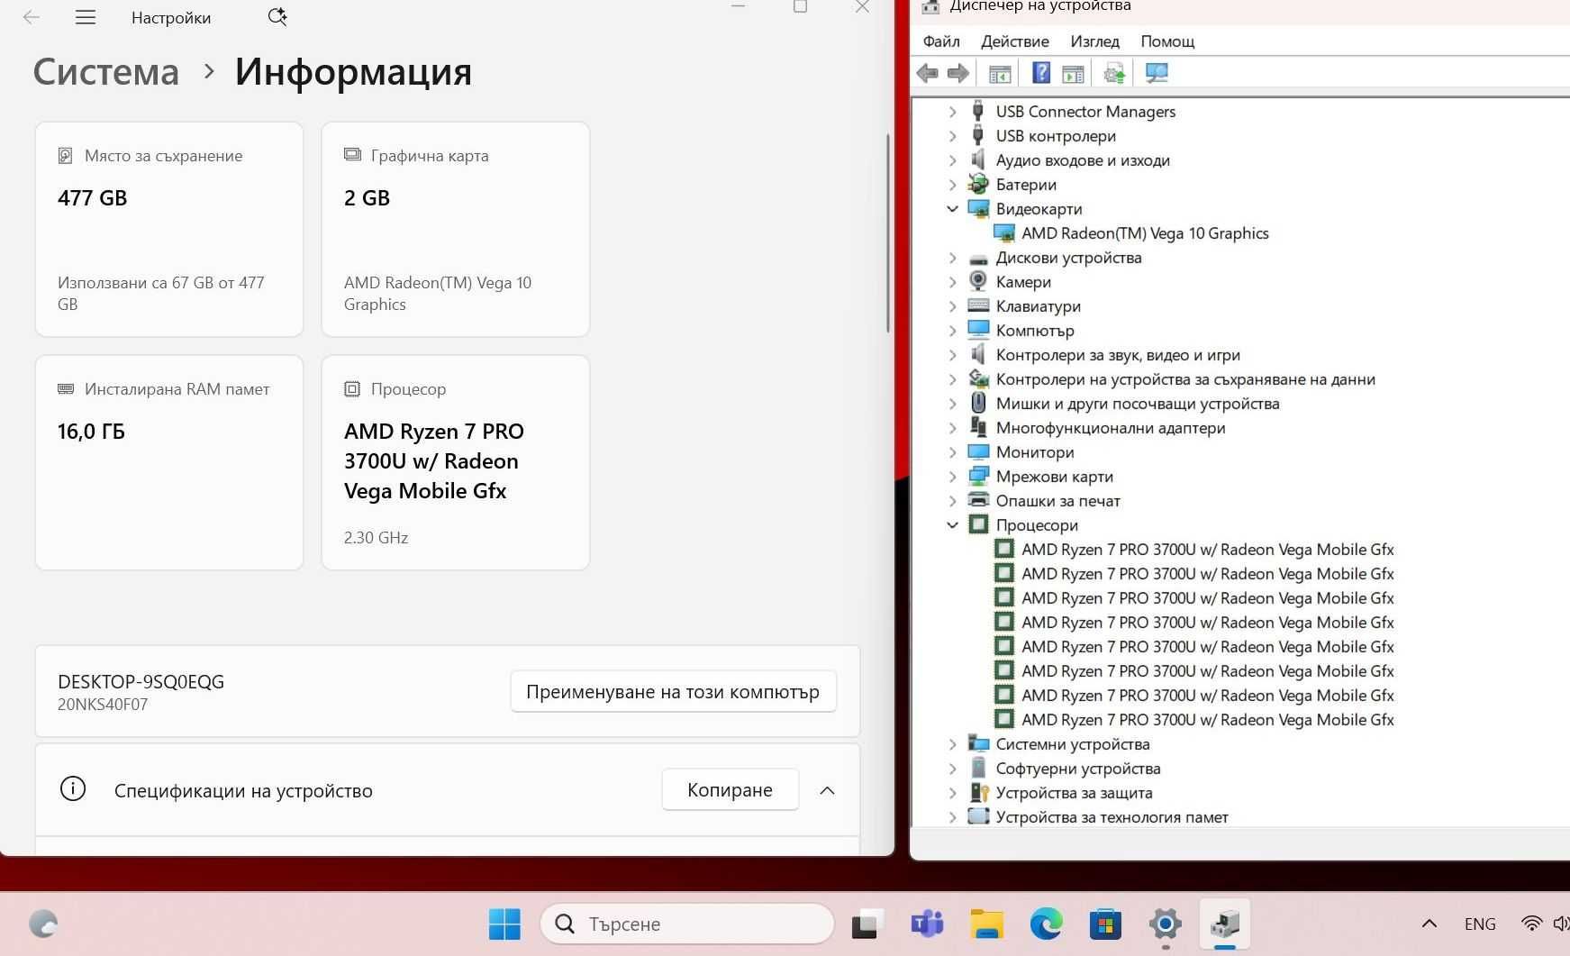1570x956 pixels.
Task: Click the Back arrow in Device Manager toolbar
Action: [x=927, y=73]
